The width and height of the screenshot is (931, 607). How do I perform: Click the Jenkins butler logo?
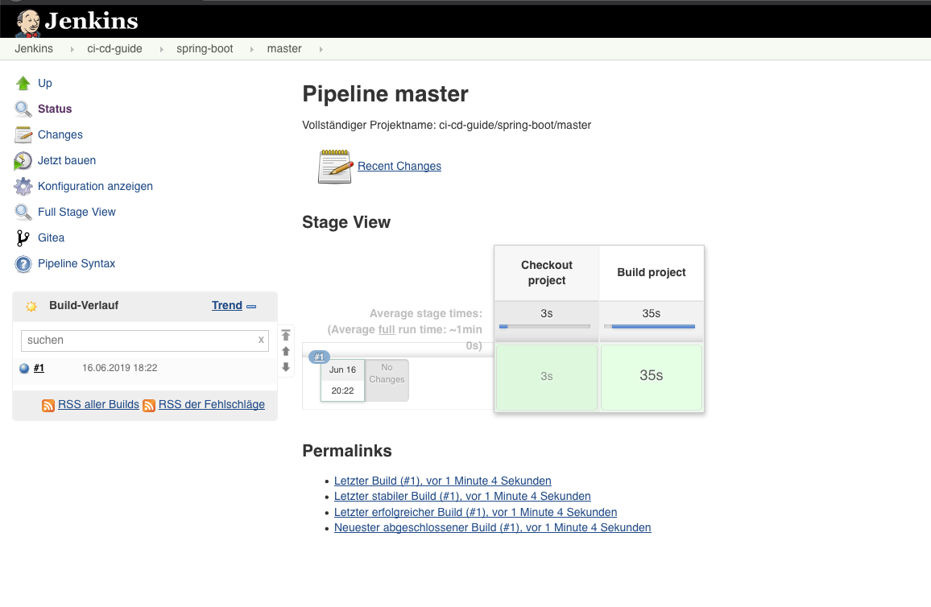click(x=28, y=22)
